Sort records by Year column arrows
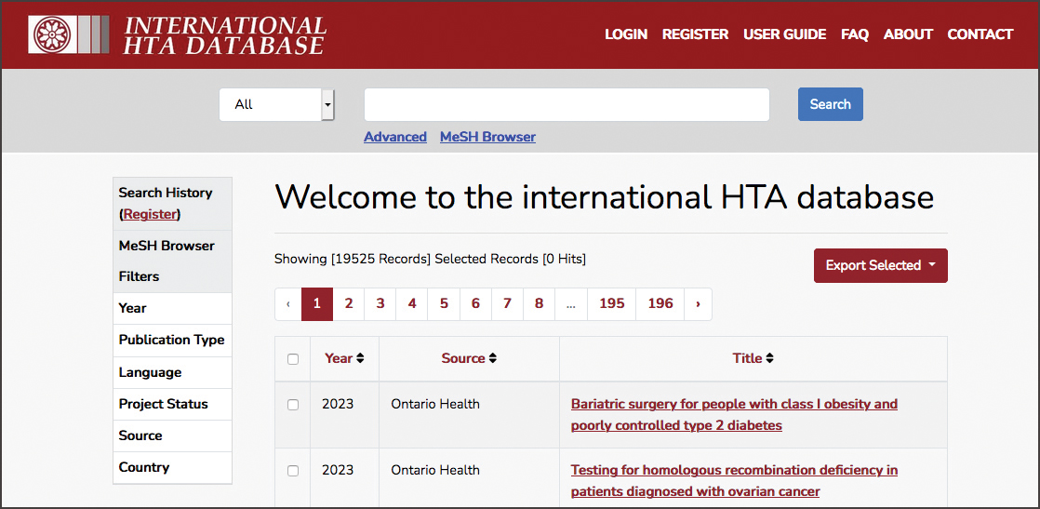 click(360, 358)
